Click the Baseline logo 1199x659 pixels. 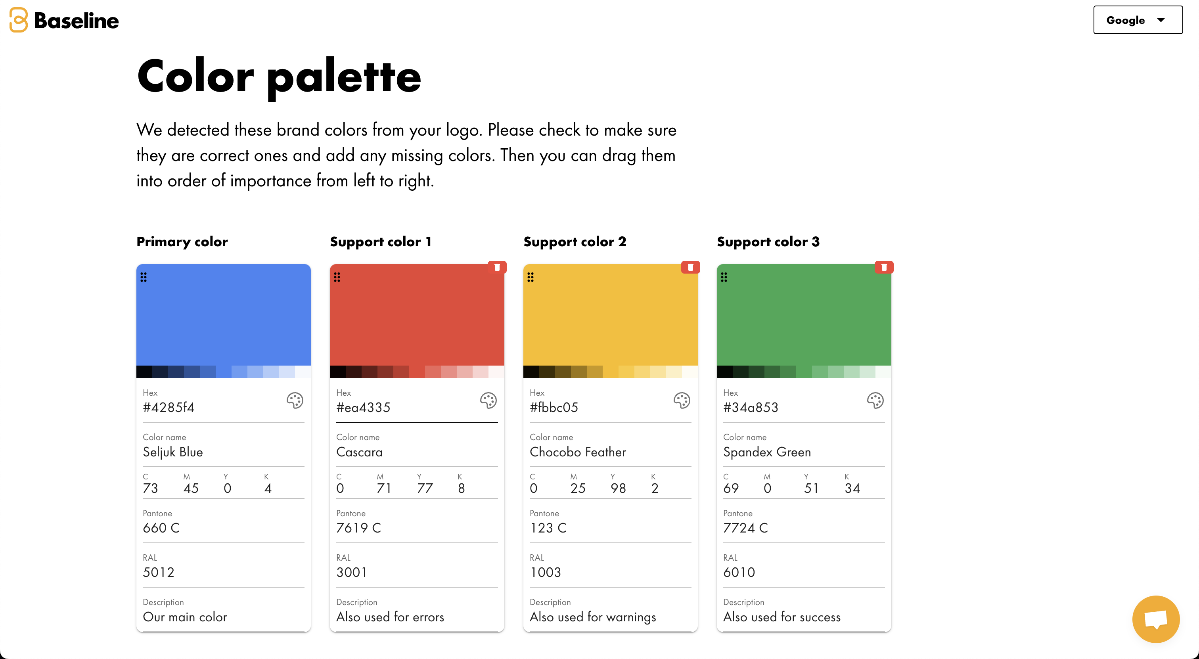point(64,20)
